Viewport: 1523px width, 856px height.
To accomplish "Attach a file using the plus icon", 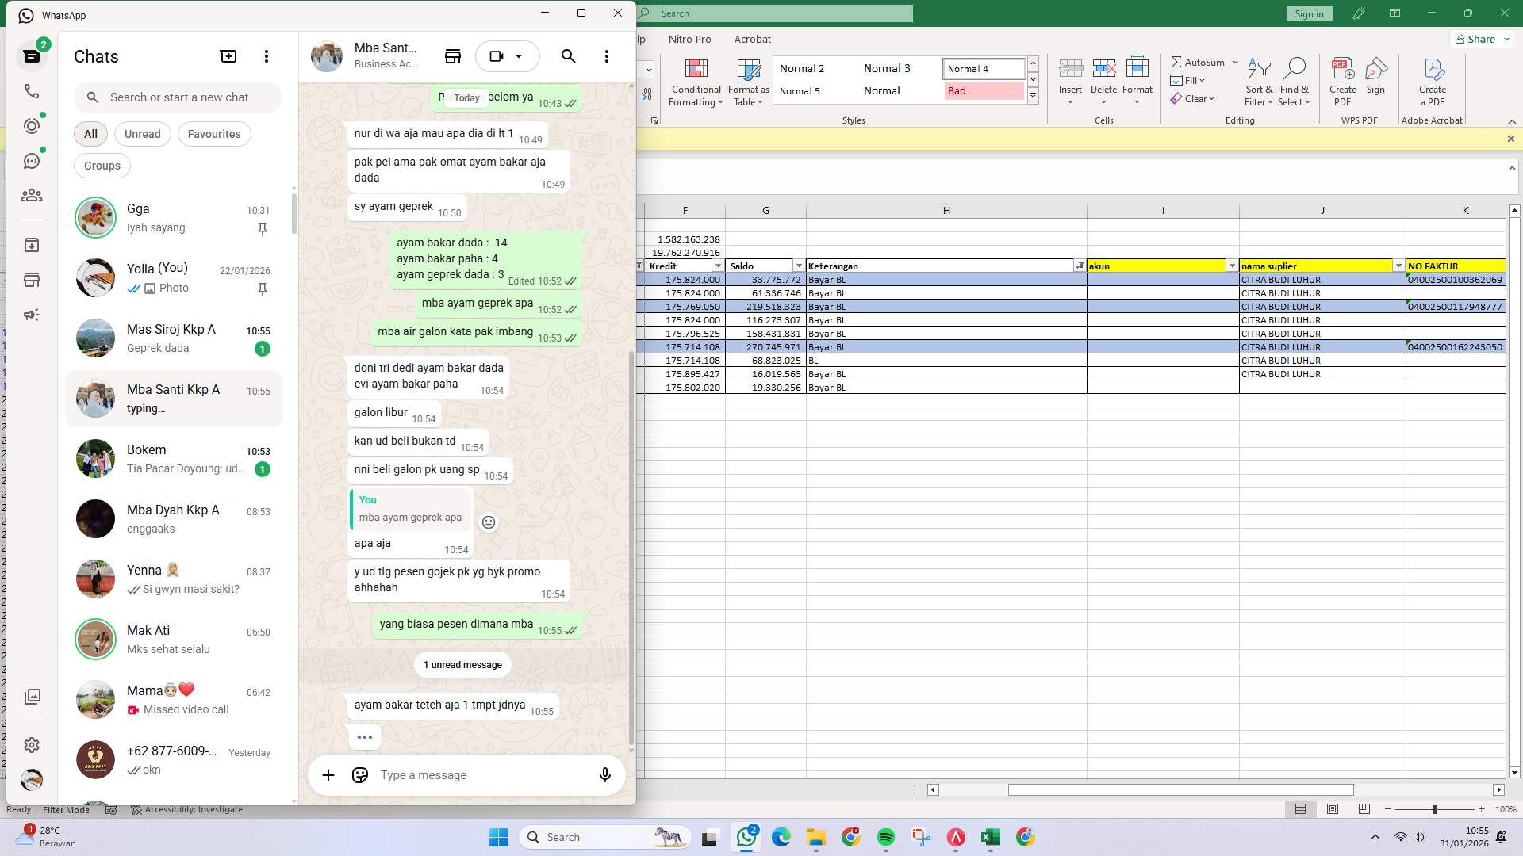I will pos(328,774).
